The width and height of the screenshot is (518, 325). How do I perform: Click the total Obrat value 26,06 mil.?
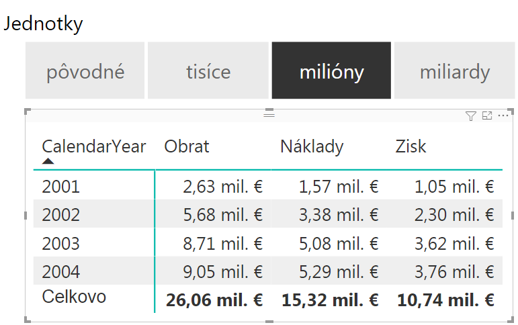(214, 301)
